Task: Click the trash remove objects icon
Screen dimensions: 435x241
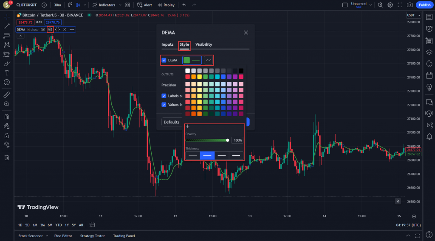Action: [x=7, y=158]
